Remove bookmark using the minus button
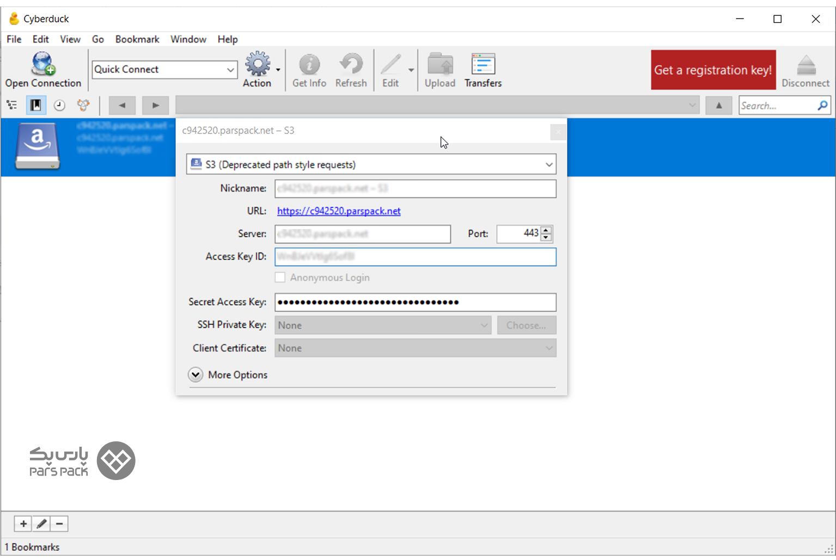The width and height of the screenshot is (836, 560). coord(59,524)
